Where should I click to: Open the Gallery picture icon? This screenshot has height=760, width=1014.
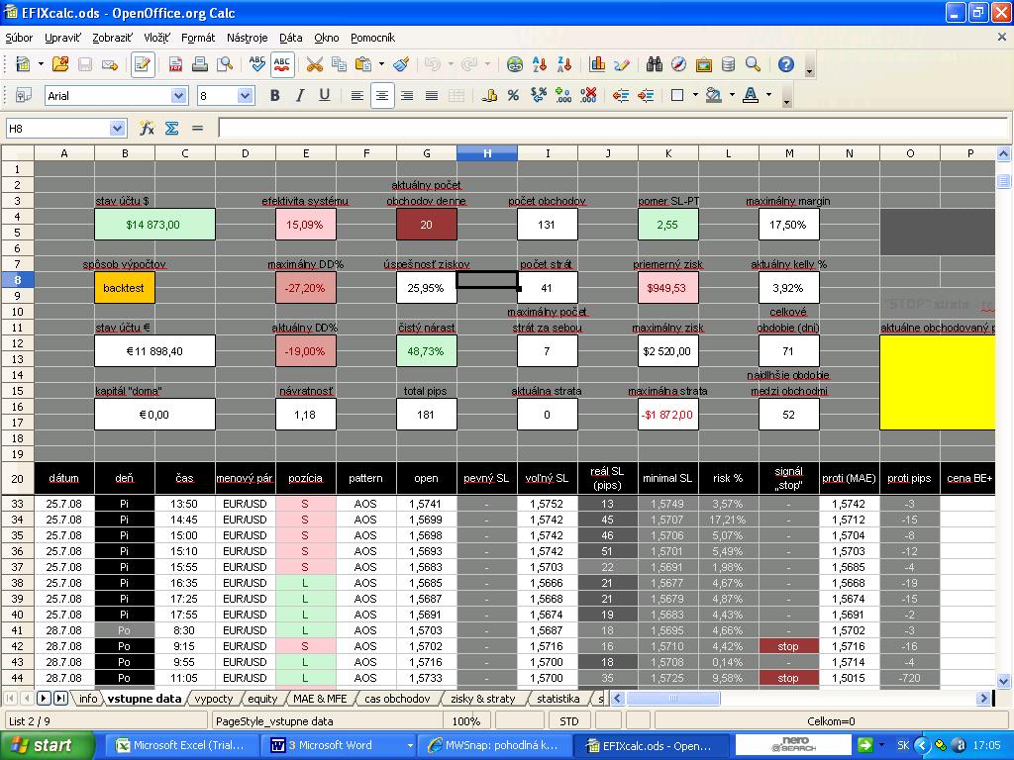pos(704,64)
